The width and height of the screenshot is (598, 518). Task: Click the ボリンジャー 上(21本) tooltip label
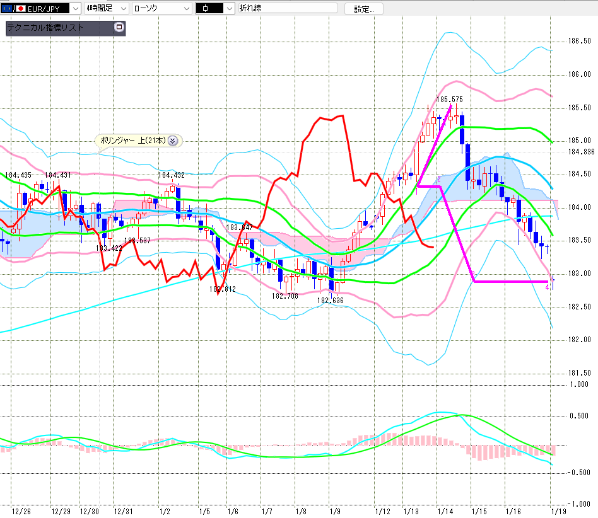pos(133,141)
